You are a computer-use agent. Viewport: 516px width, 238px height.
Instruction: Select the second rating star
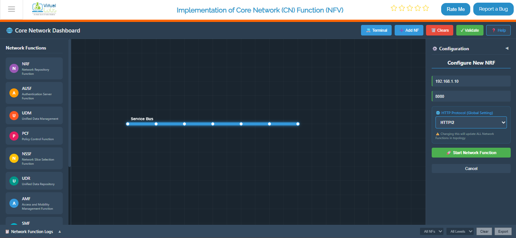coord(401,8)
